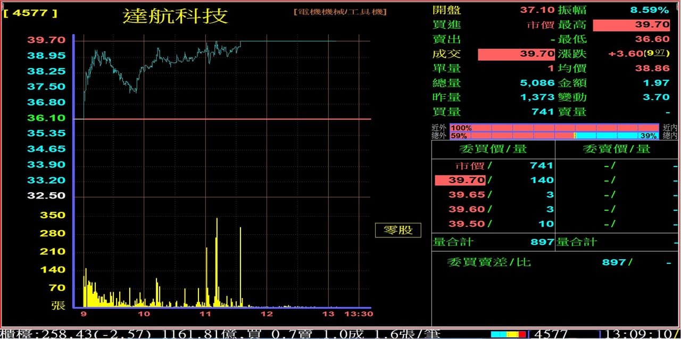
Task: Click the 280 volume axis label
Action: [x=53, y=234]
